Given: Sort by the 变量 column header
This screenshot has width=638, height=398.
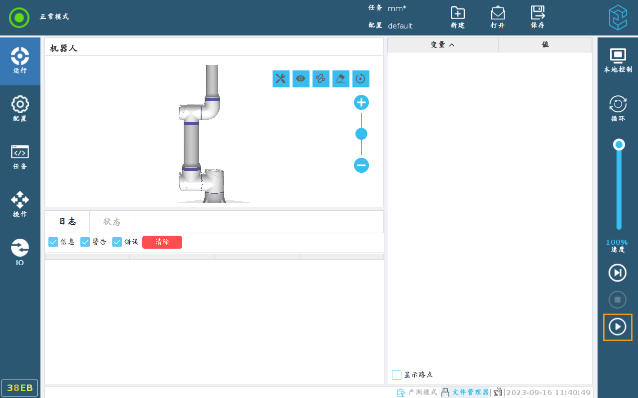Looking at the screenshot, I should tap(442, 44).
